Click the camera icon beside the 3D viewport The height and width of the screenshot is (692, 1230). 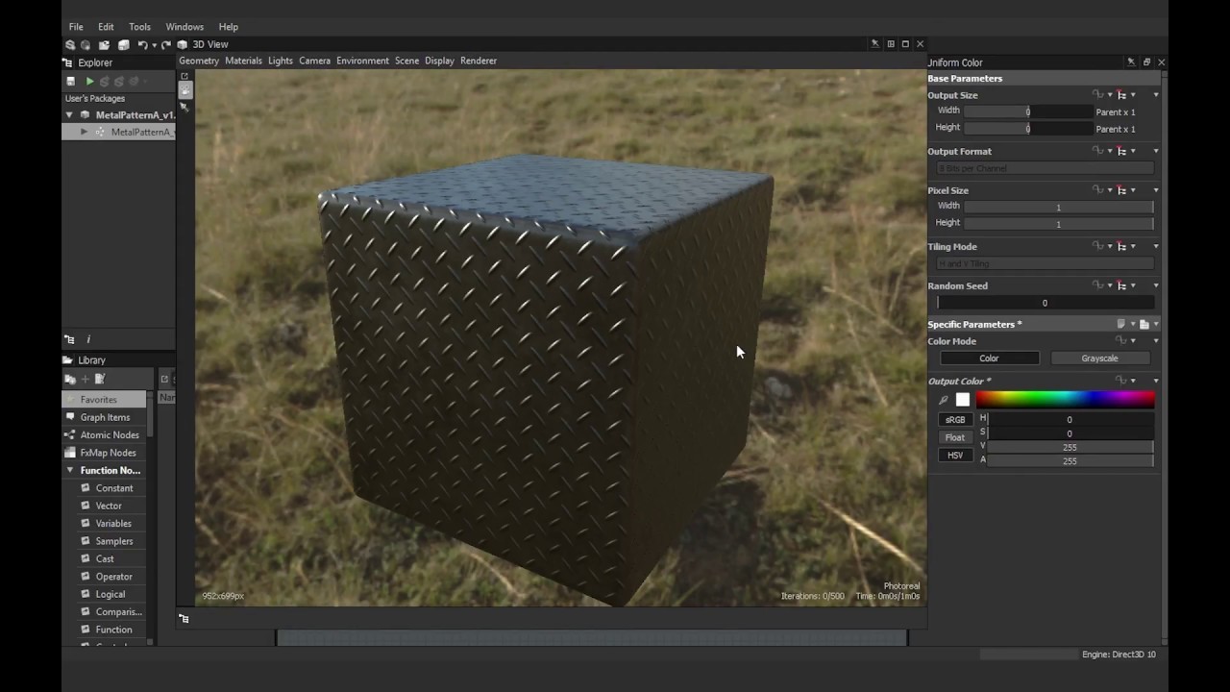pyautogui.click(x=184, y=89)
